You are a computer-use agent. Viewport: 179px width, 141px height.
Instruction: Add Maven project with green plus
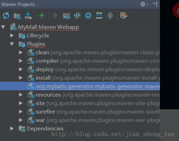pyautogui.click(x=42, y=16)
